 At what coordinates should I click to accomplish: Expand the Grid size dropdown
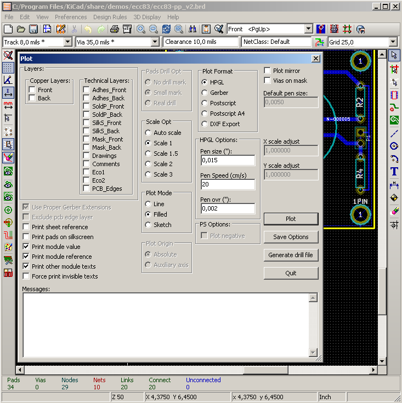[x=393, y=42]
